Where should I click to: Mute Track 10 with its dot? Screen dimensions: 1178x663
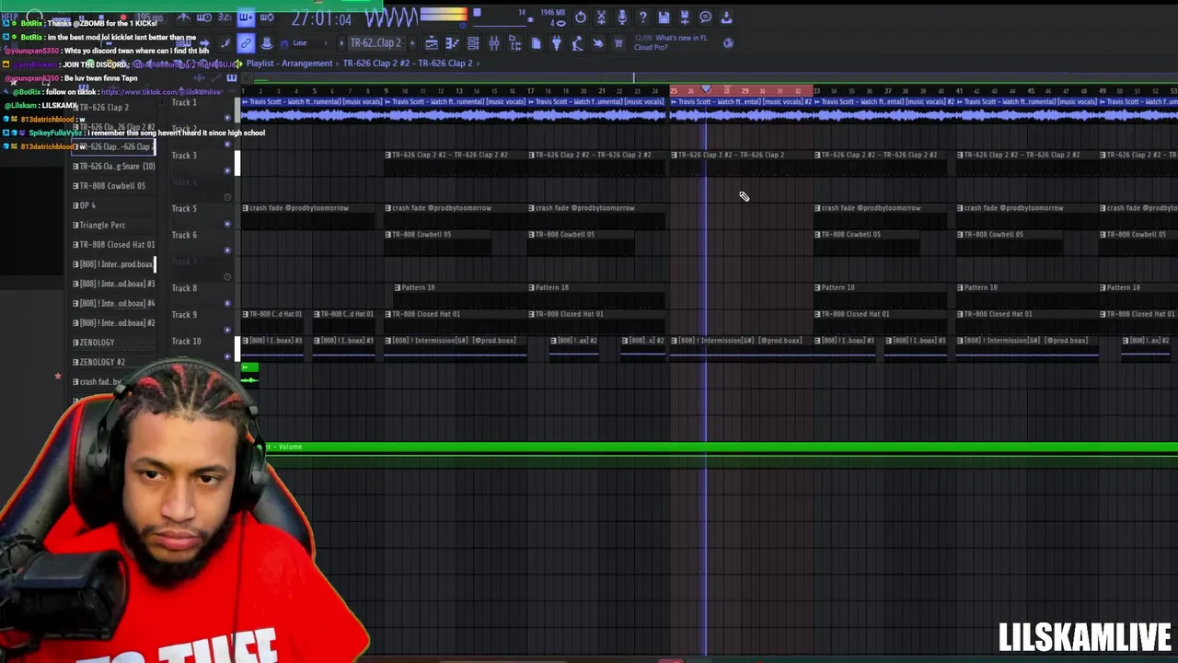(x=227, y=356)
